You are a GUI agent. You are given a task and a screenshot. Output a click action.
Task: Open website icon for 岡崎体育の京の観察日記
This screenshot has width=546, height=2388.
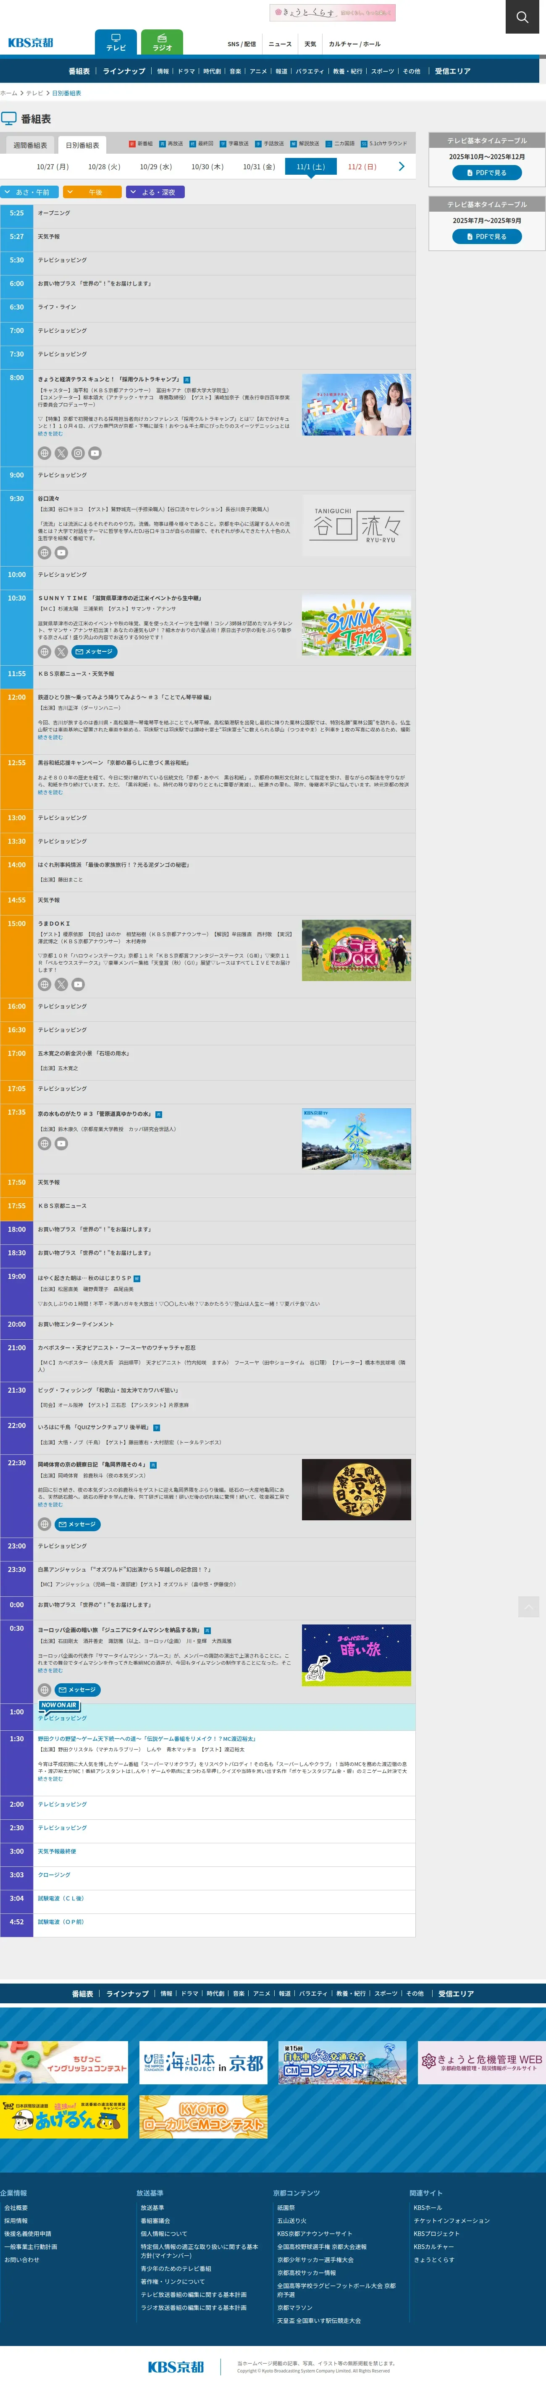(x=45, y=1524)
